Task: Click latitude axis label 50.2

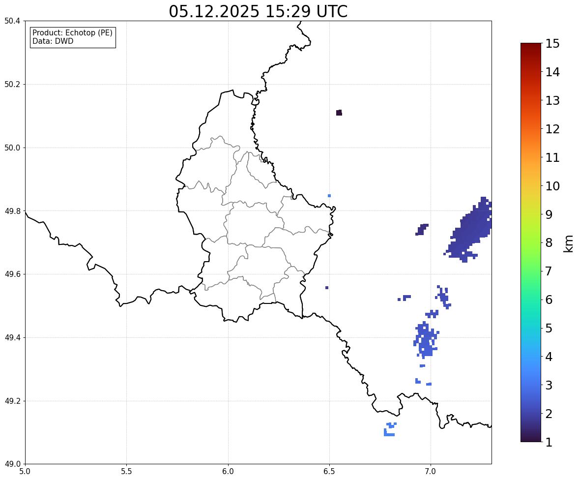Action: tap(12, 84)
